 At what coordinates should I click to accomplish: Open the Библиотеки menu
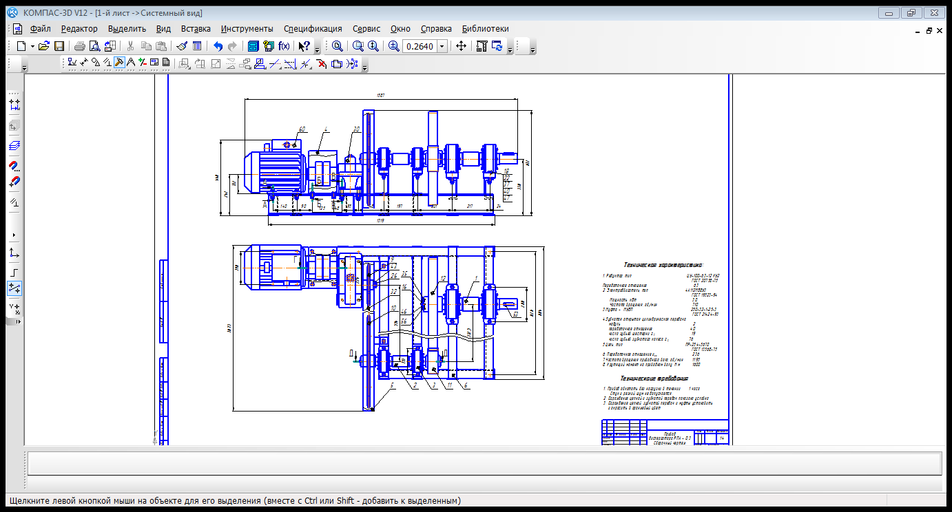click(x=486, y=29)
